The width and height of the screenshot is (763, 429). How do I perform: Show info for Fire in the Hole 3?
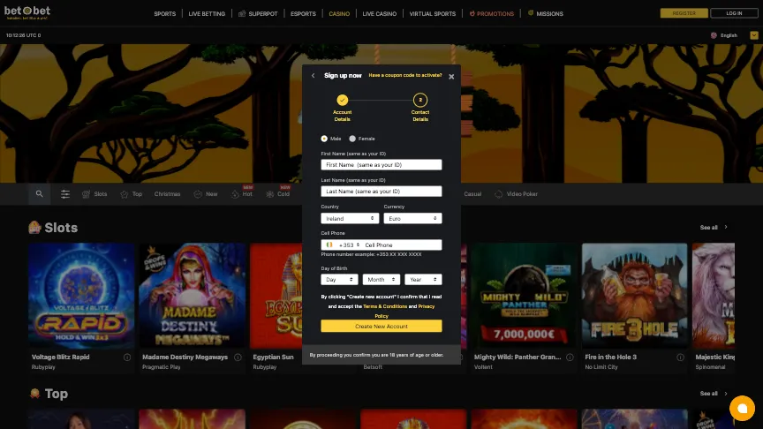[680, 357]
